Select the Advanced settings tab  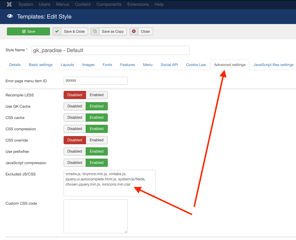click(230, 65)
